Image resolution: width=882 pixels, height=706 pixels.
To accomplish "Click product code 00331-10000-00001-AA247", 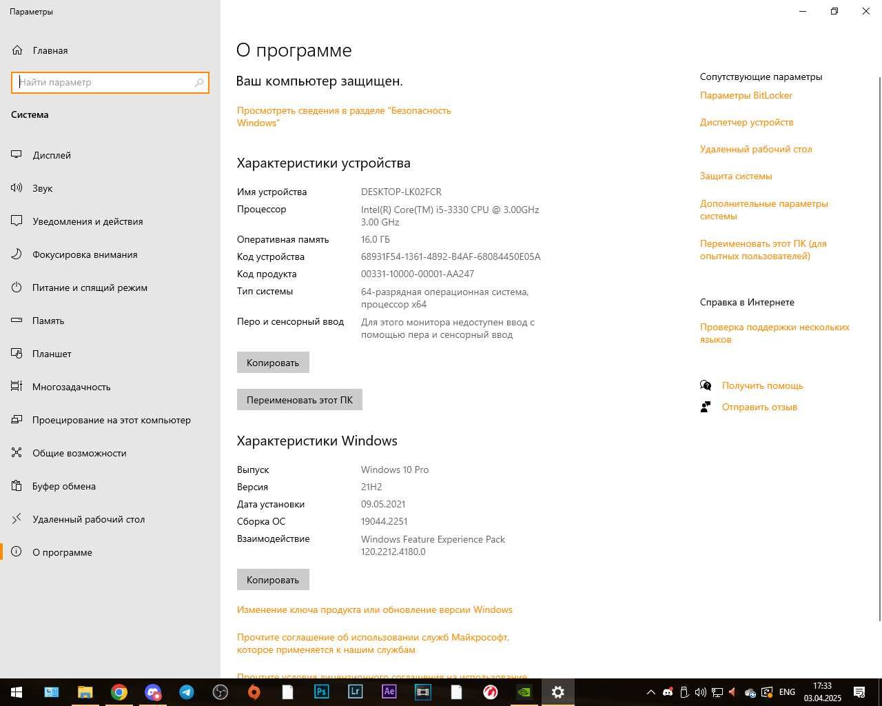I will coord(418,274).
